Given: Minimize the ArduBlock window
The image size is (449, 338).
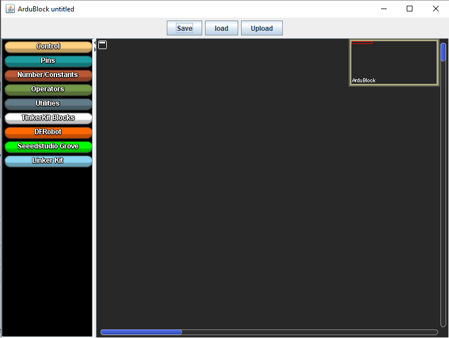Looking at the screenshot, I should pos(384,9).
